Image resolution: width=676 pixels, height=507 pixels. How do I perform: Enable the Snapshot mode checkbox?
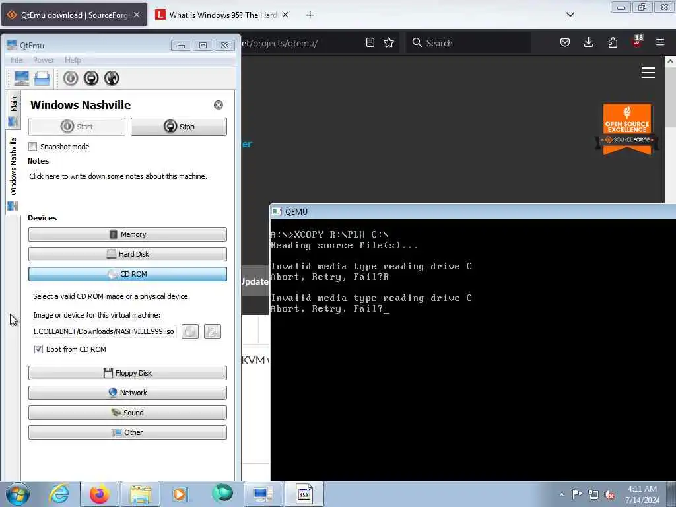[33, 147]
